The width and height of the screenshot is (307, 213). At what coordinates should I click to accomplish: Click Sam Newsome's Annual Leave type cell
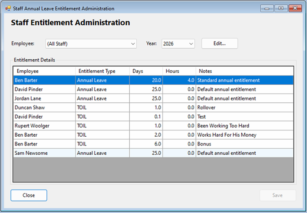tap(102, 153)
